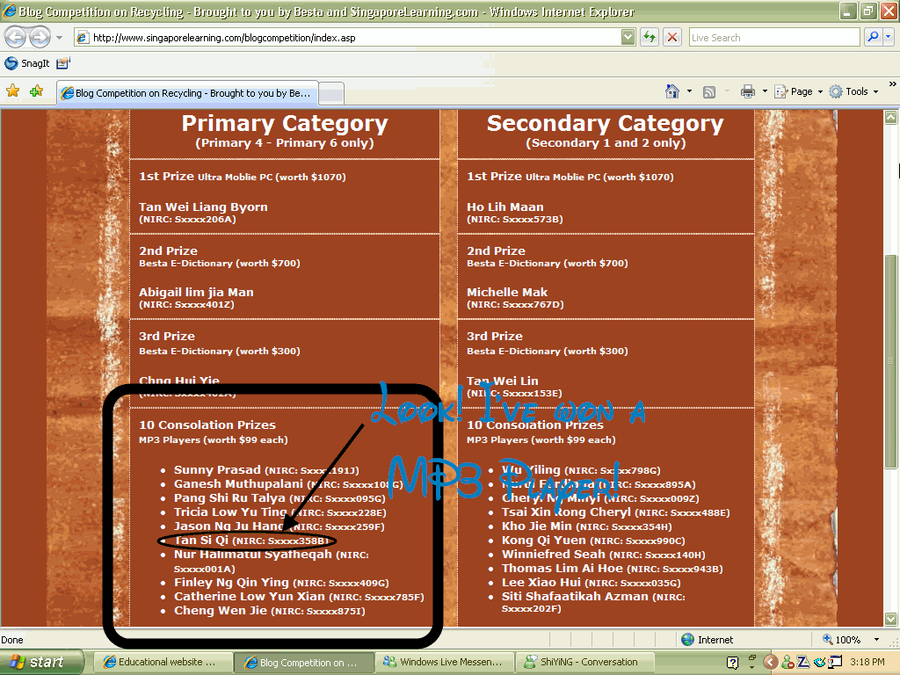This screenshot has width=900, height=675.
Task: Open ShiYiNG Conversation taskbar button
Action: pyautogui.click(x=584, y=662)
